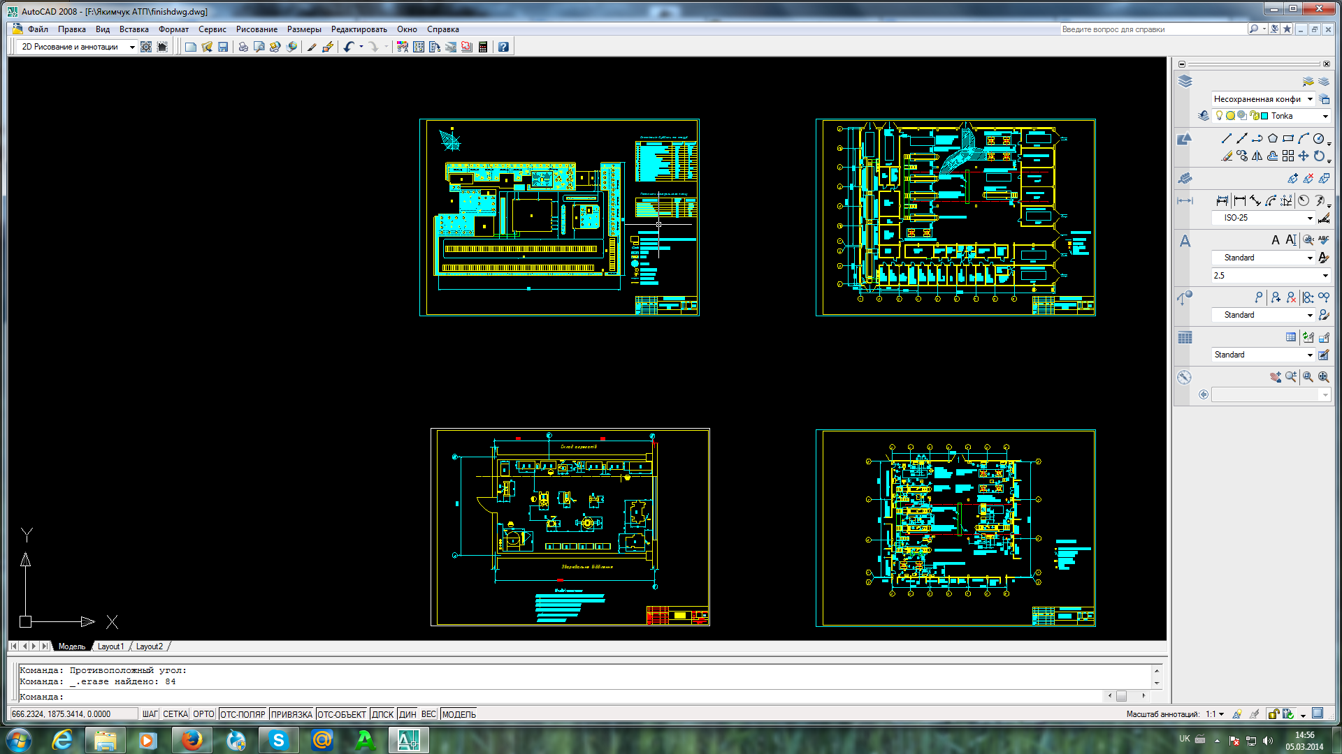
Task: Open annotation scale 1:1 dropdown
Action: pos(1215,714)
